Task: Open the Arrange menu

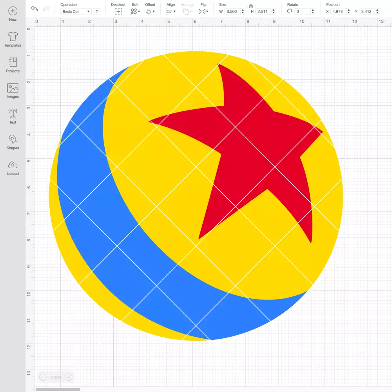Action: 187,11
